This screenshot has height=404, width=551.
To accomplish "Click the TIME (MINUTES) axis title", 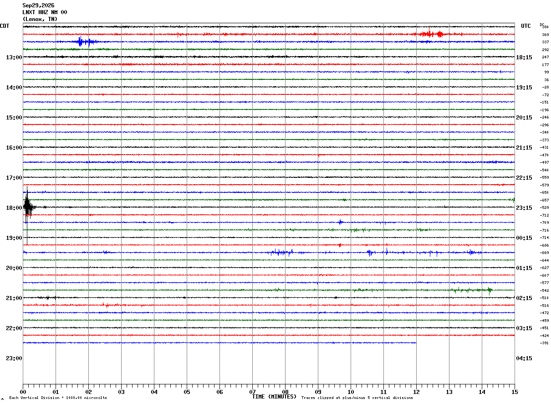I will 274,397.
